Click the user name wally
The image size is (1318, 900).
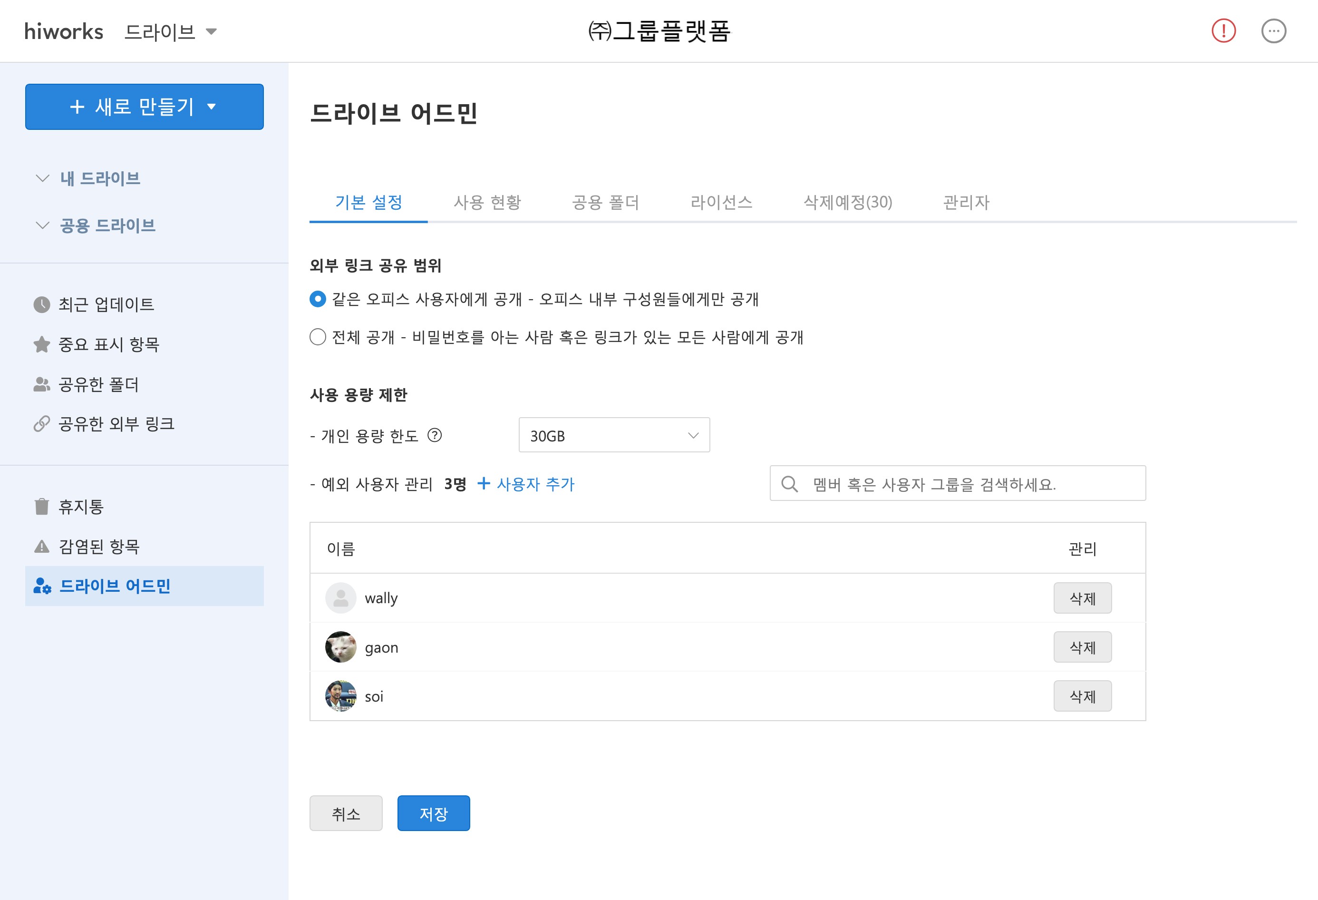pos(381,599)
